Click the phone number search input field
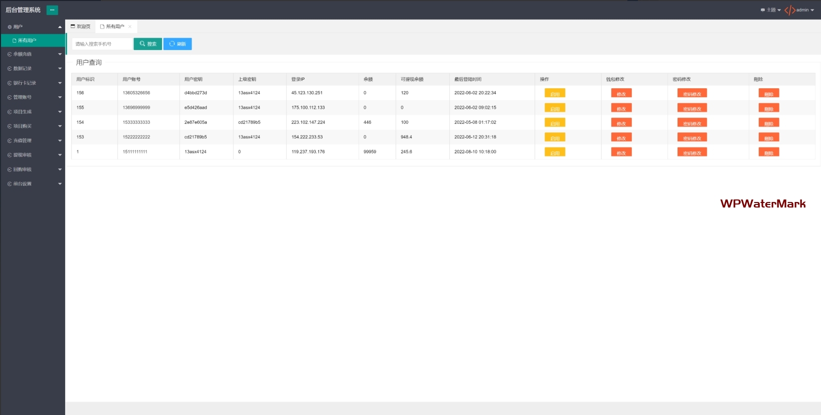 102,44
